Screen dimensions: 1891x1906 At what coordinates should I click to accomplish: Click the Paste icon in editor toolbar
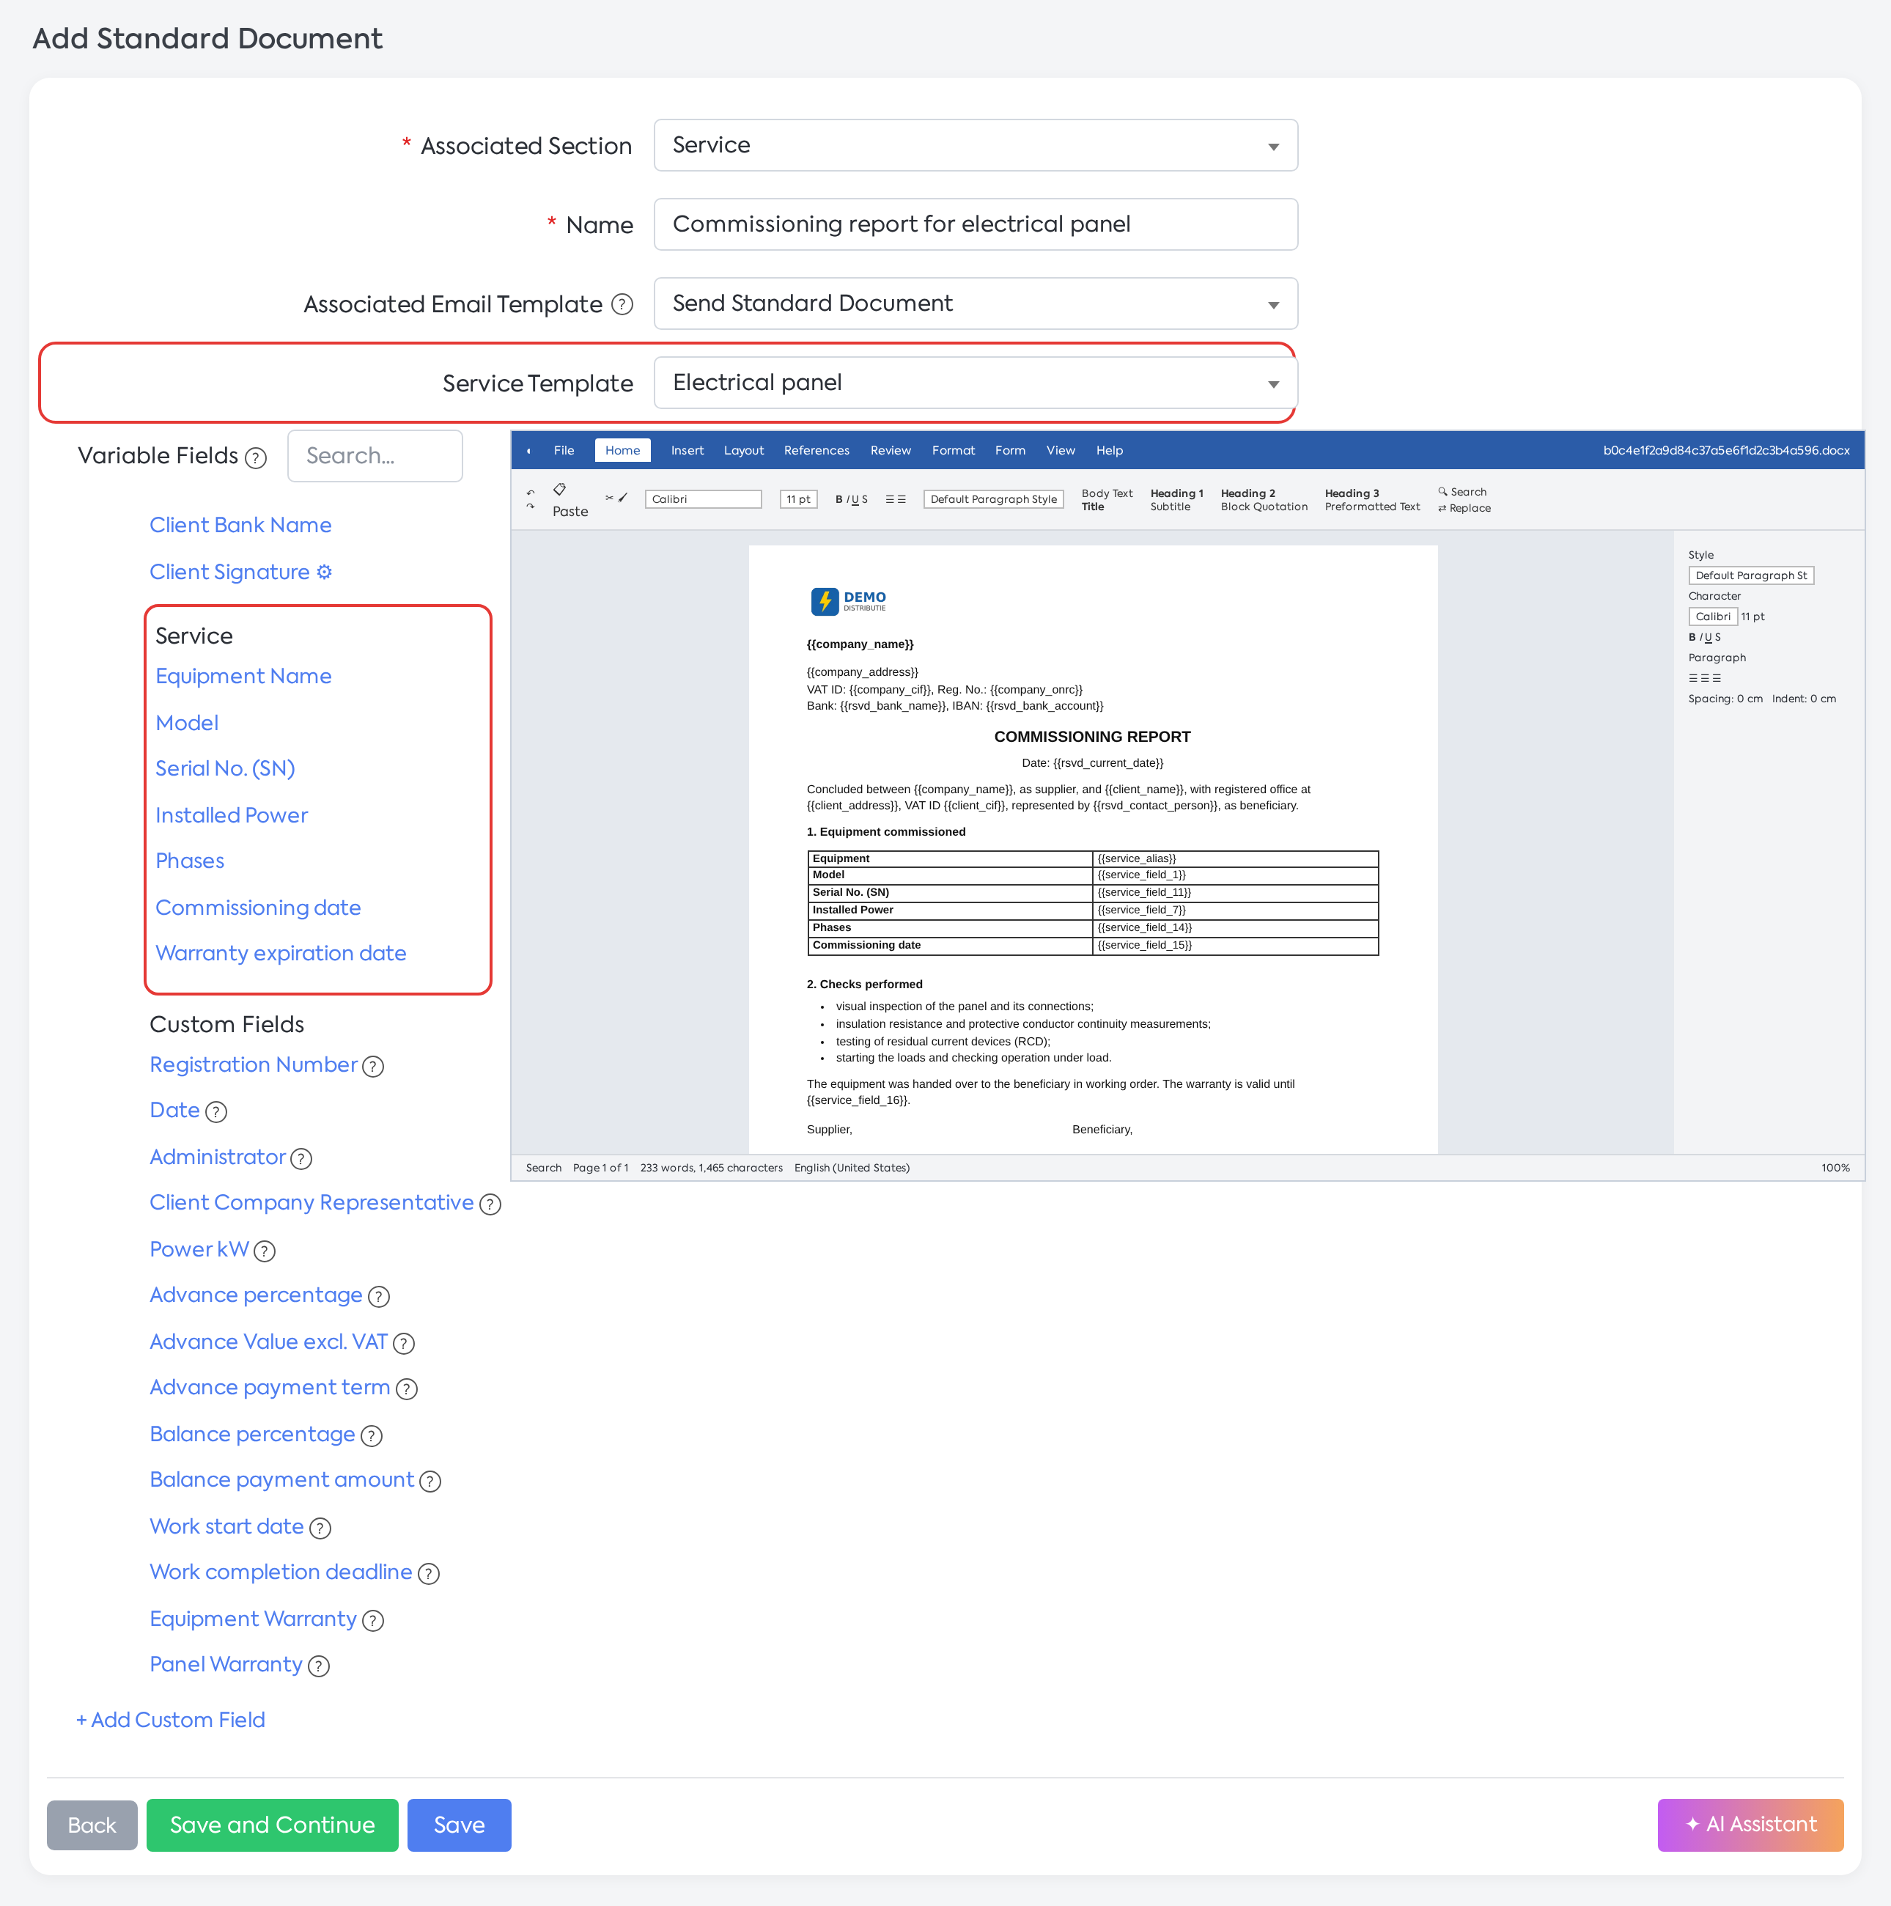point(559,489)
